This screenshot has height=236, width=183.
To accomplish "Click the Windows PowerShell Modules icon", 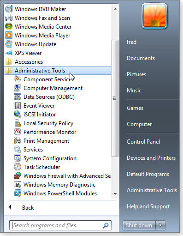I will tap(18, 194).
